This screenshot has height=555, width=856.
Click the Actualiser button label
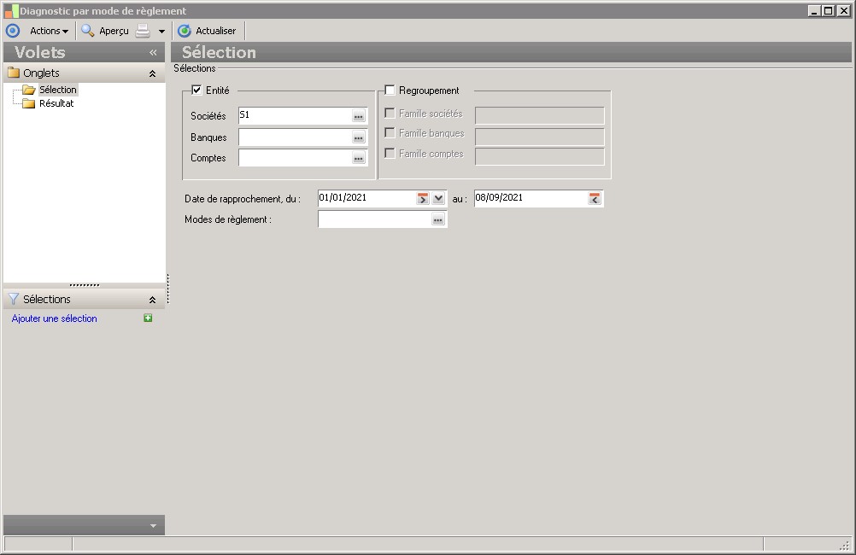tap(215, 31)
